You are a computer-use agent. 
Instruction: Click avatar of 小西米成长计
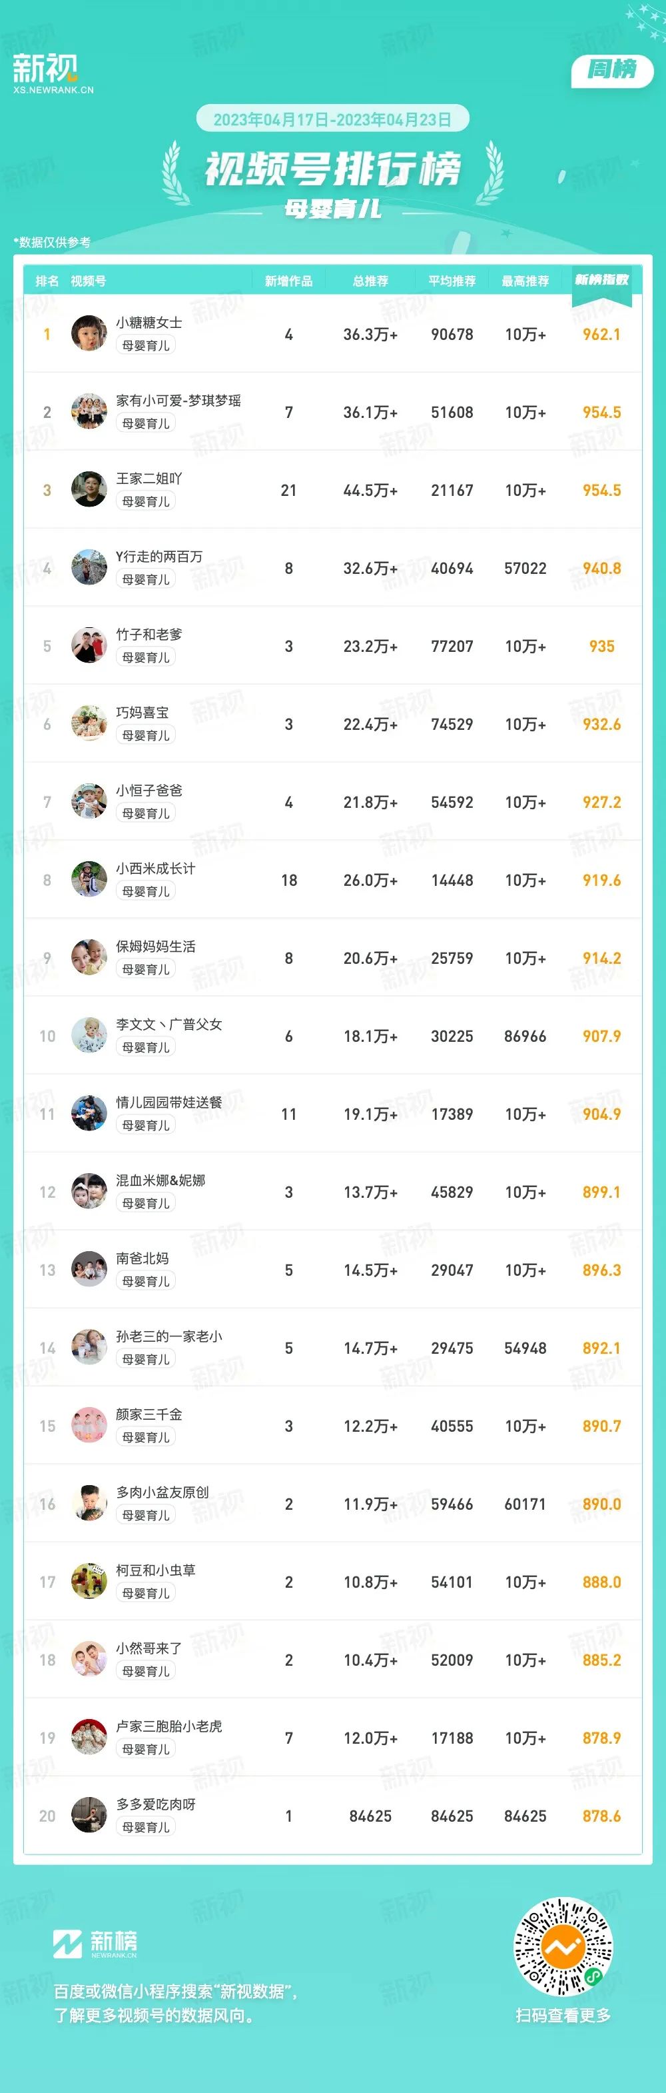click(x=89, y=880)
